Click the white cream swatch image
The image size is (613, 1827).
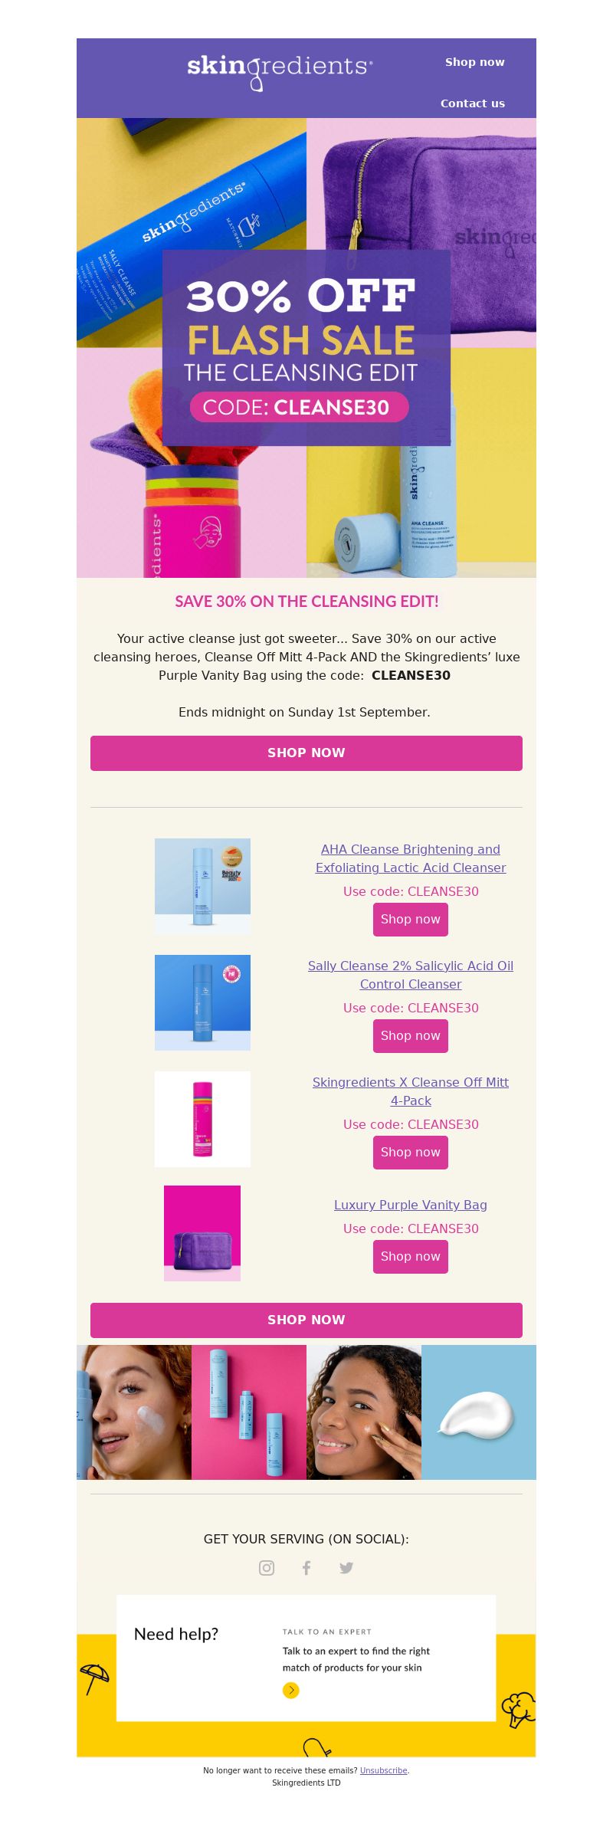pos(479,1412)
